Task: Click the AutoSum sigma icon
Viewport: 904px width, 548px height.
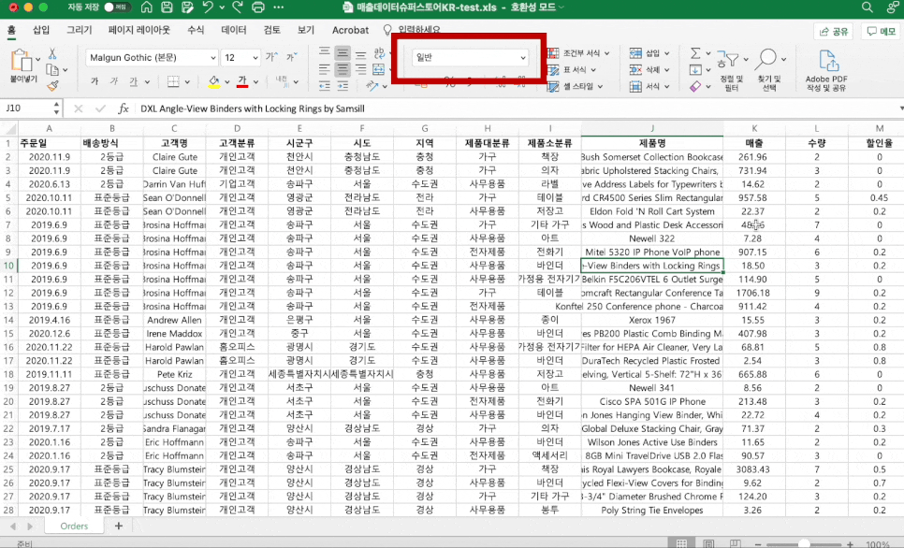Action: pos(694,53)
